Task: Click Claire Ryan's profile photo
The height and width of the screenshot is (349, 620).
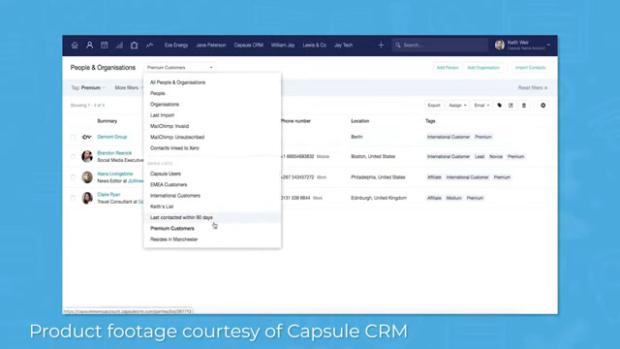Action: click(x=87, y=198)
